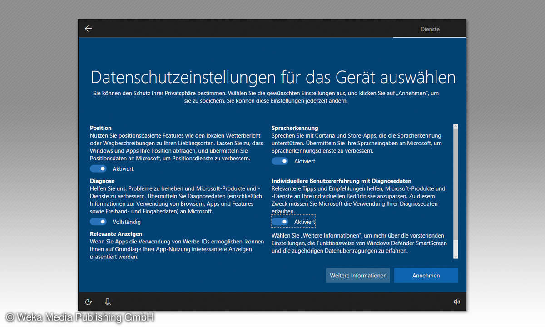Click the Weitere Informationen button
Screen dimensions: 545x327
358,275
